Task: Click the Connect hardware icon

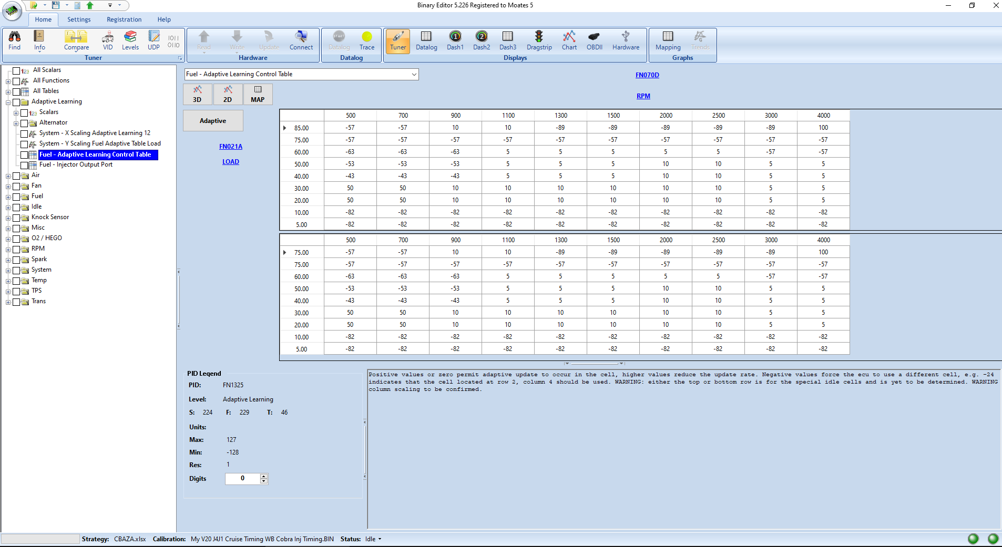Action: click(301, 40)
